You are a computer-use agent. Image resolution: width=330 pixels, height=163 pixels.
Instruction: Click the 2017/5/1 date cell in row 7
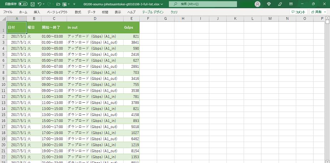click(17, 67)
